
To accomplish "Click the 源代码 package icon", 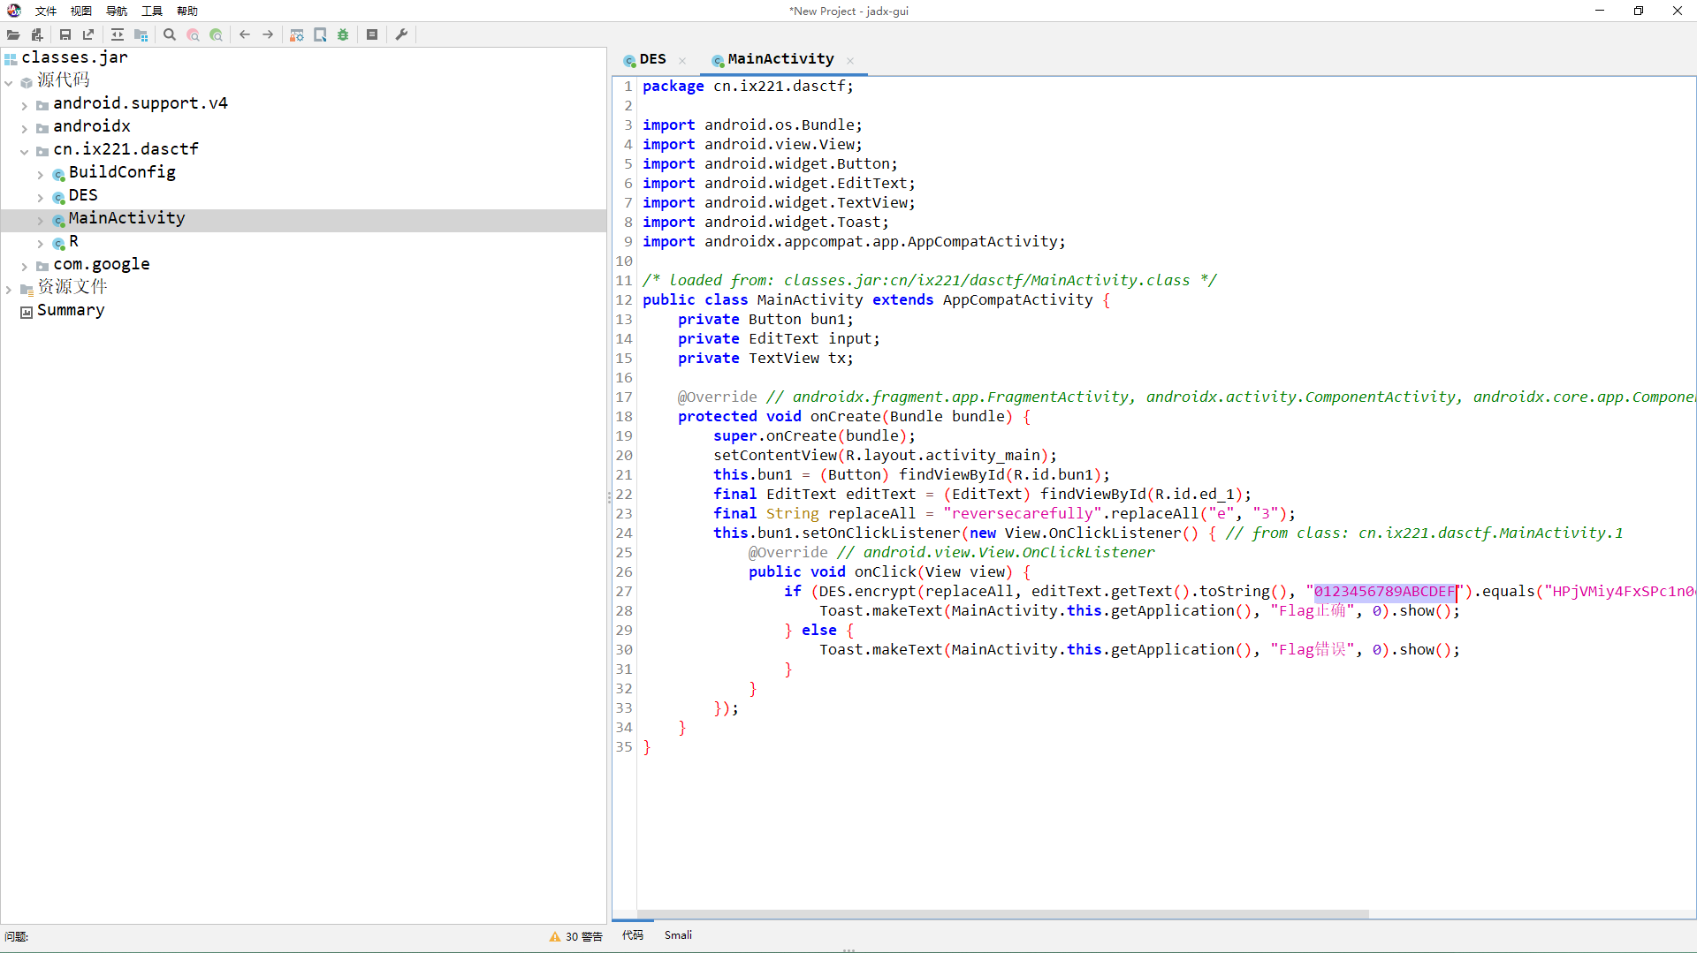I will [x=27, y=82].
